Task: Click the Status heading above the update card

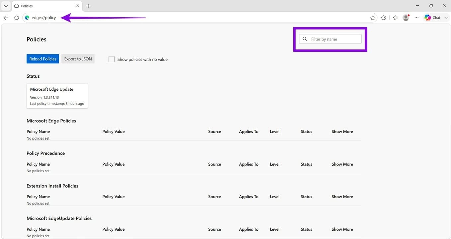Action: pos(33,76)
